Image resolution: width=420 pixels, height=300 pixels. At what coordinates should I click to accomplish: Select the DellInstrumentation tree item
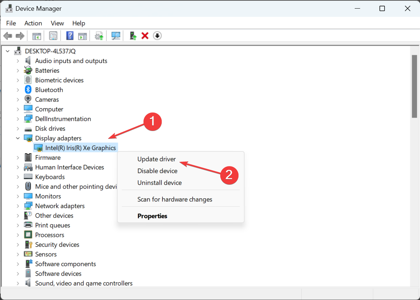tap(63, 119)
